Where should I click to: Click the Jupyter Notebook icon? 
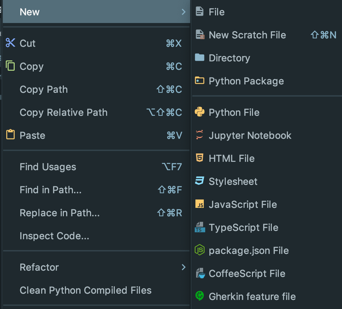199,135
